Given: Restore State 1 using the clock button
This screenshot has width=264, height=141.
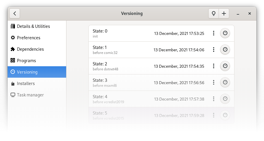Looking at the screenshot, I should click(x=225, y=50).
